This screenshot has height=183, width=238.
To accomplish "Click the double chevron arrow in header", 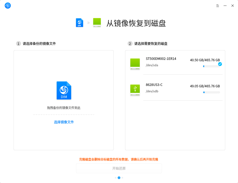I will (88, 23).
